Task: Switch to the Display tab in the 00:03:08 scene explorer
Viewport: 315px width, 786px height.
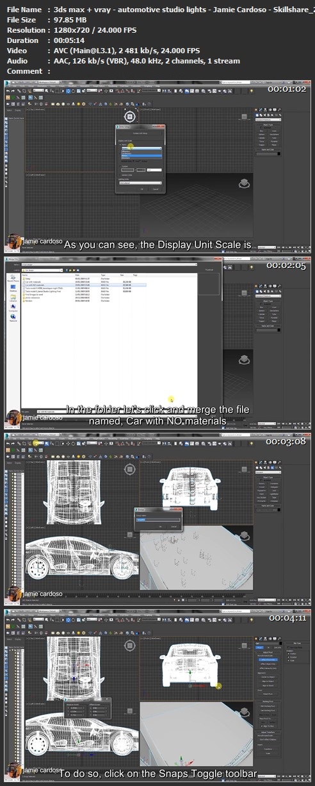Action: (x=18, y=463)
